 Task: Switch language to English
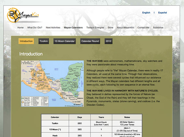pyautogui.click(x=146, y=13)
